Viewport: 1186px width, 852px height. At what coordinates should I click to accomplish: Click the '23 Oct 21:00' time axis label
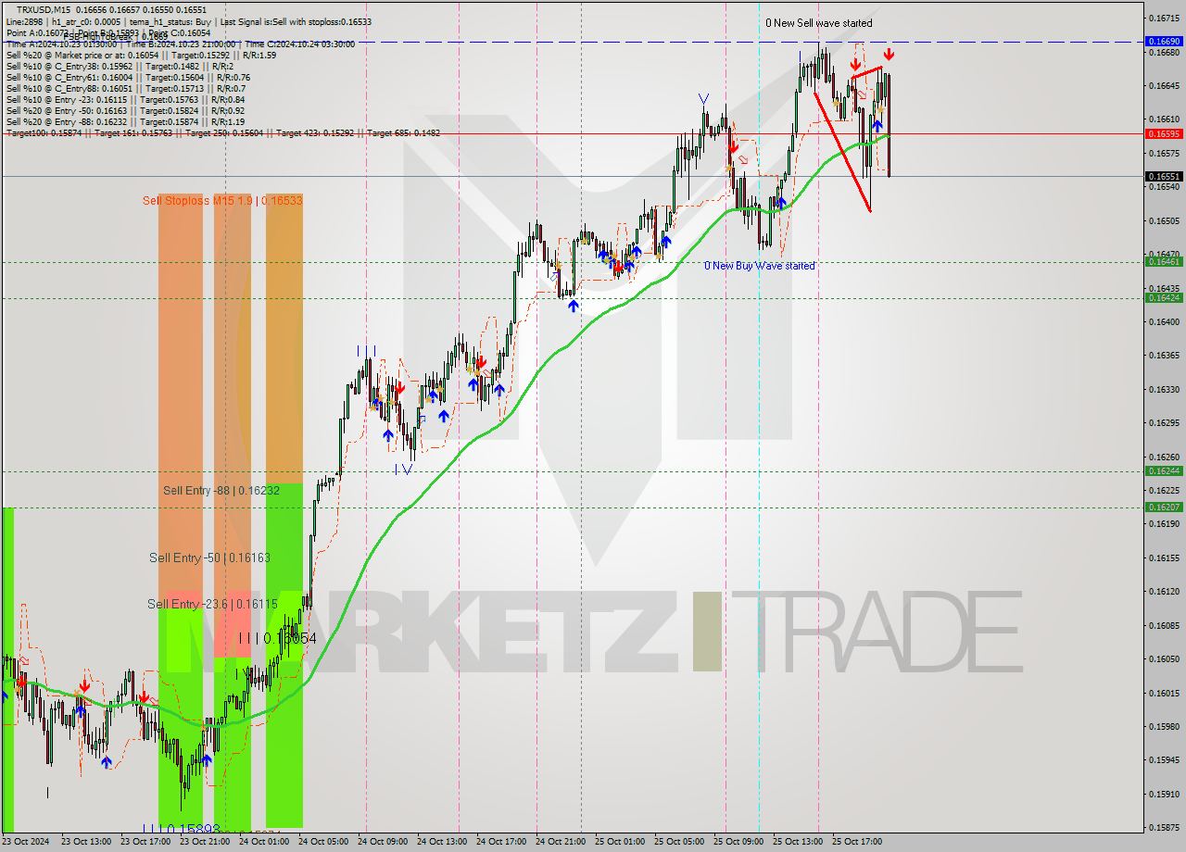pos(205,842)
